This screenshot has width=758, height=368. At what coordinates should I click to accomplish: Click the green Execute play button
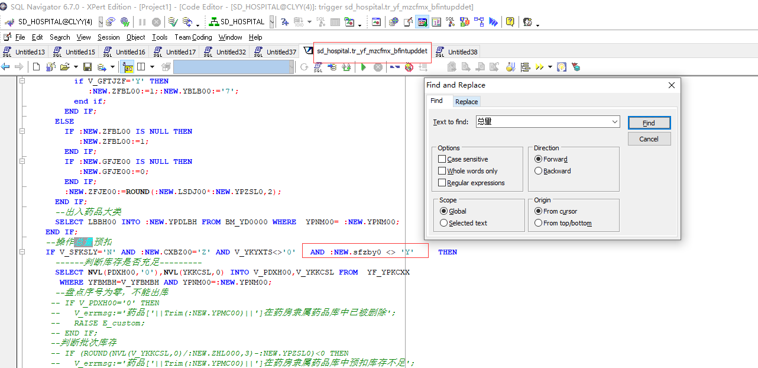364,67
